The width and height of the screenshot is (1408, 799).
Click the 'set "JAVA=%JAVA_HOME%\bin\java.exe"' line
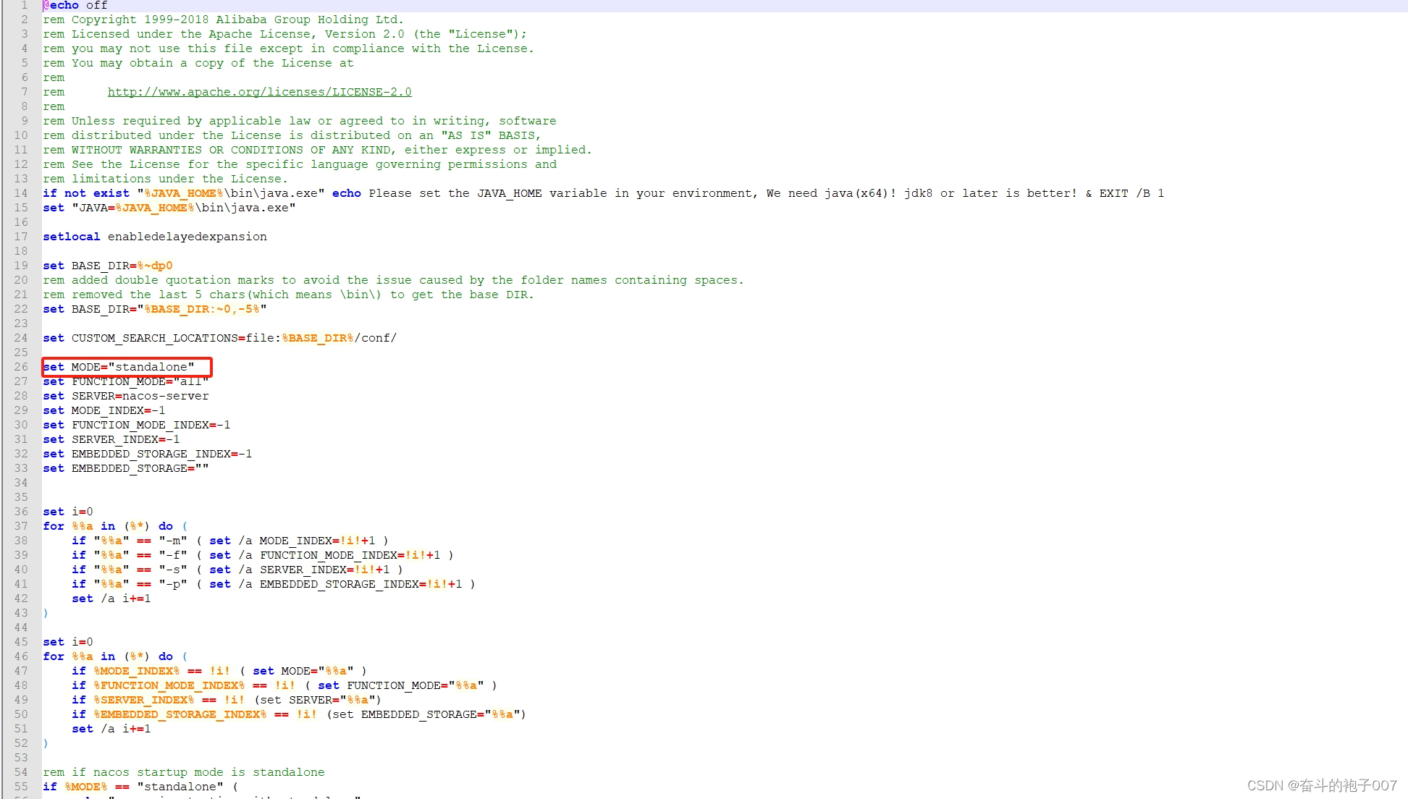click(x=169, y=208)
